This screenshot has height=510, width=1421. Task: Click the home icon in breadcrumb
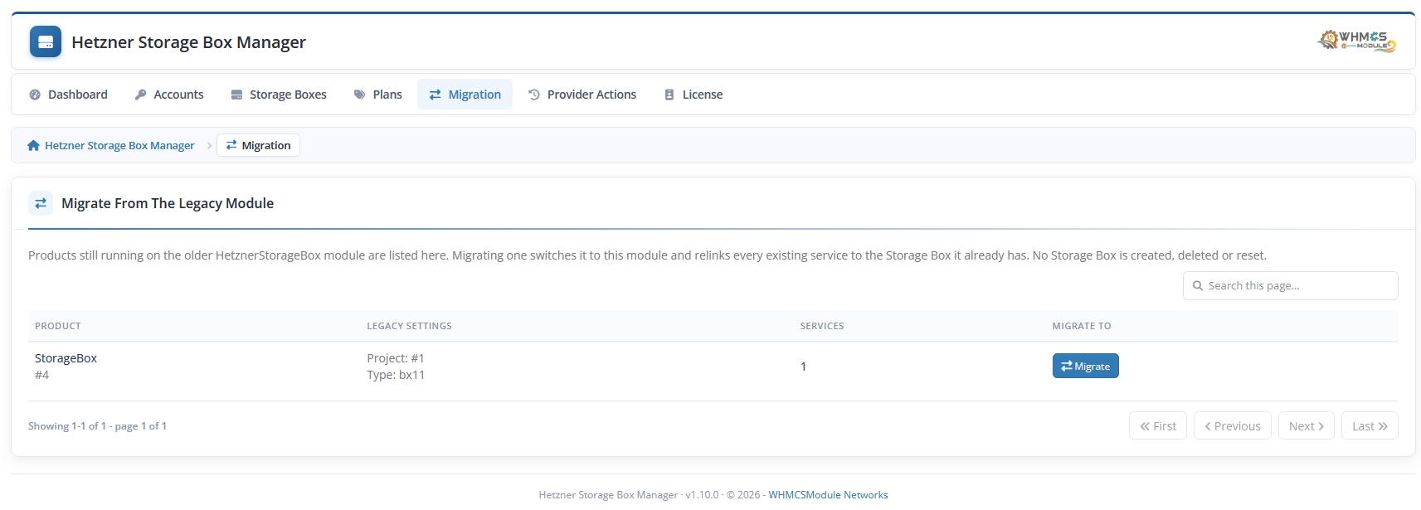(33, 145)
